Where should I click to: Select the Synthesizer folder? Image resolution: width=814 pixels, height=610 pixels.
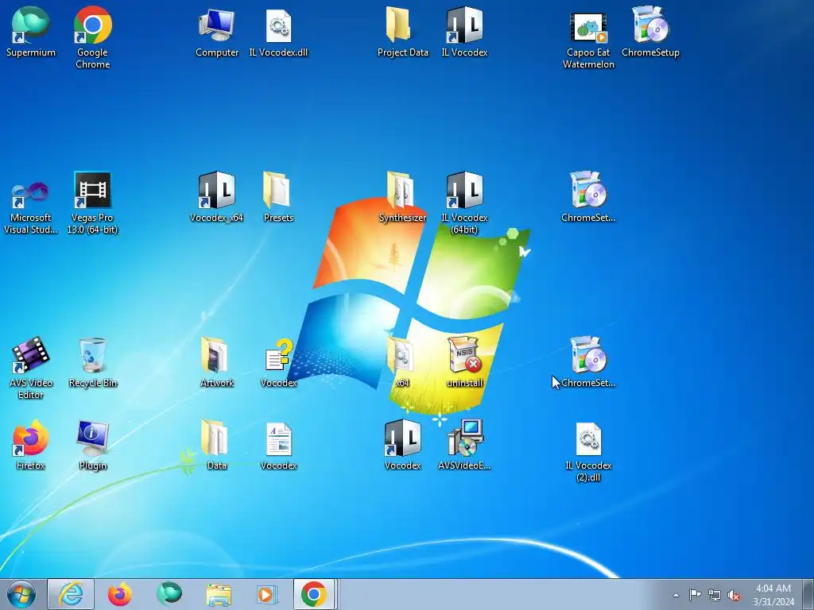pyautogui.click(x=402, y=197)
